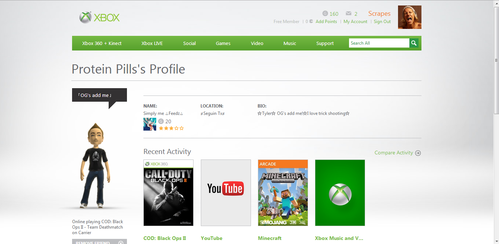Open the Support menu
This screenshot has height=244, width=499.
click(325, 43)
